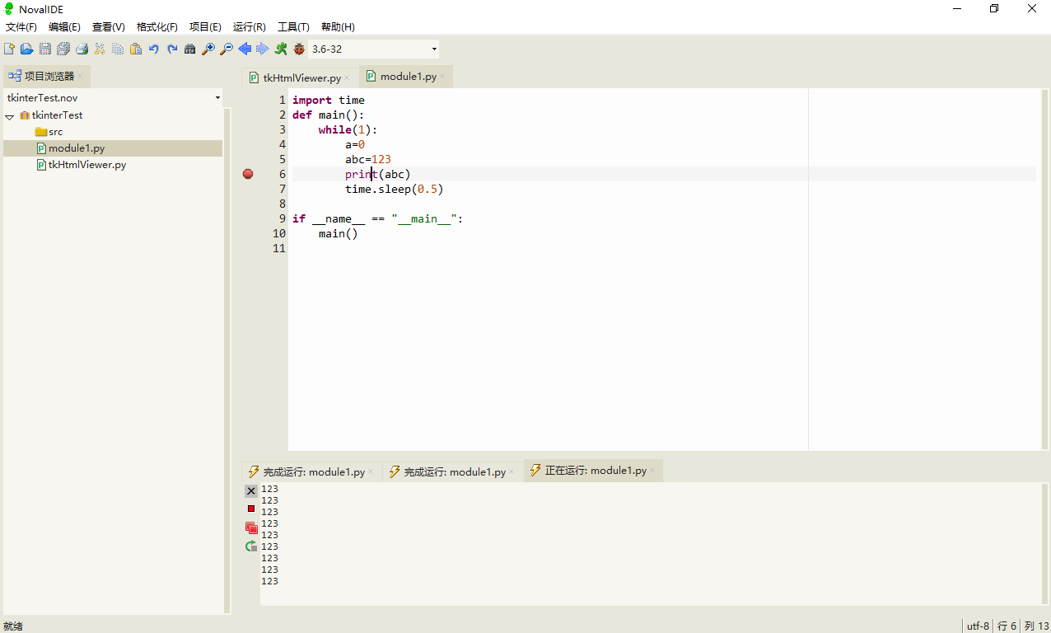Click the 行 6 indicator in status bar

click(1007, 626)
